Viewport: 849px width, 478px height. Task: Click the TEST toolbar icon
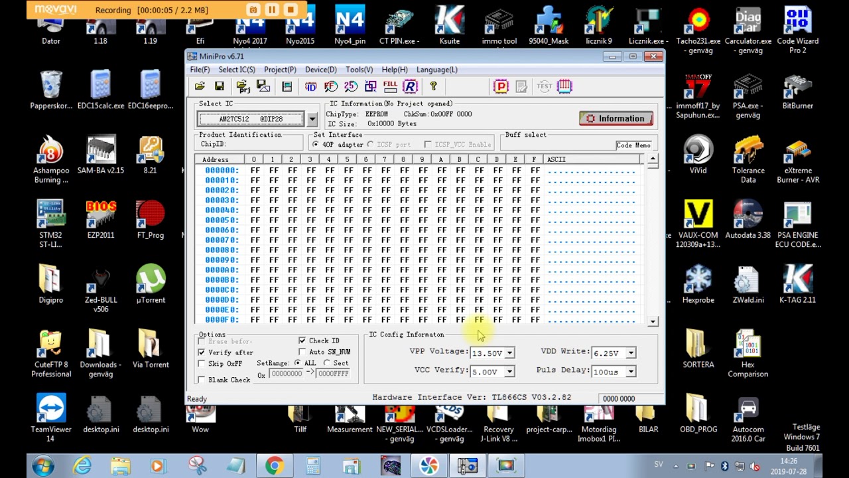pos(545,86)
